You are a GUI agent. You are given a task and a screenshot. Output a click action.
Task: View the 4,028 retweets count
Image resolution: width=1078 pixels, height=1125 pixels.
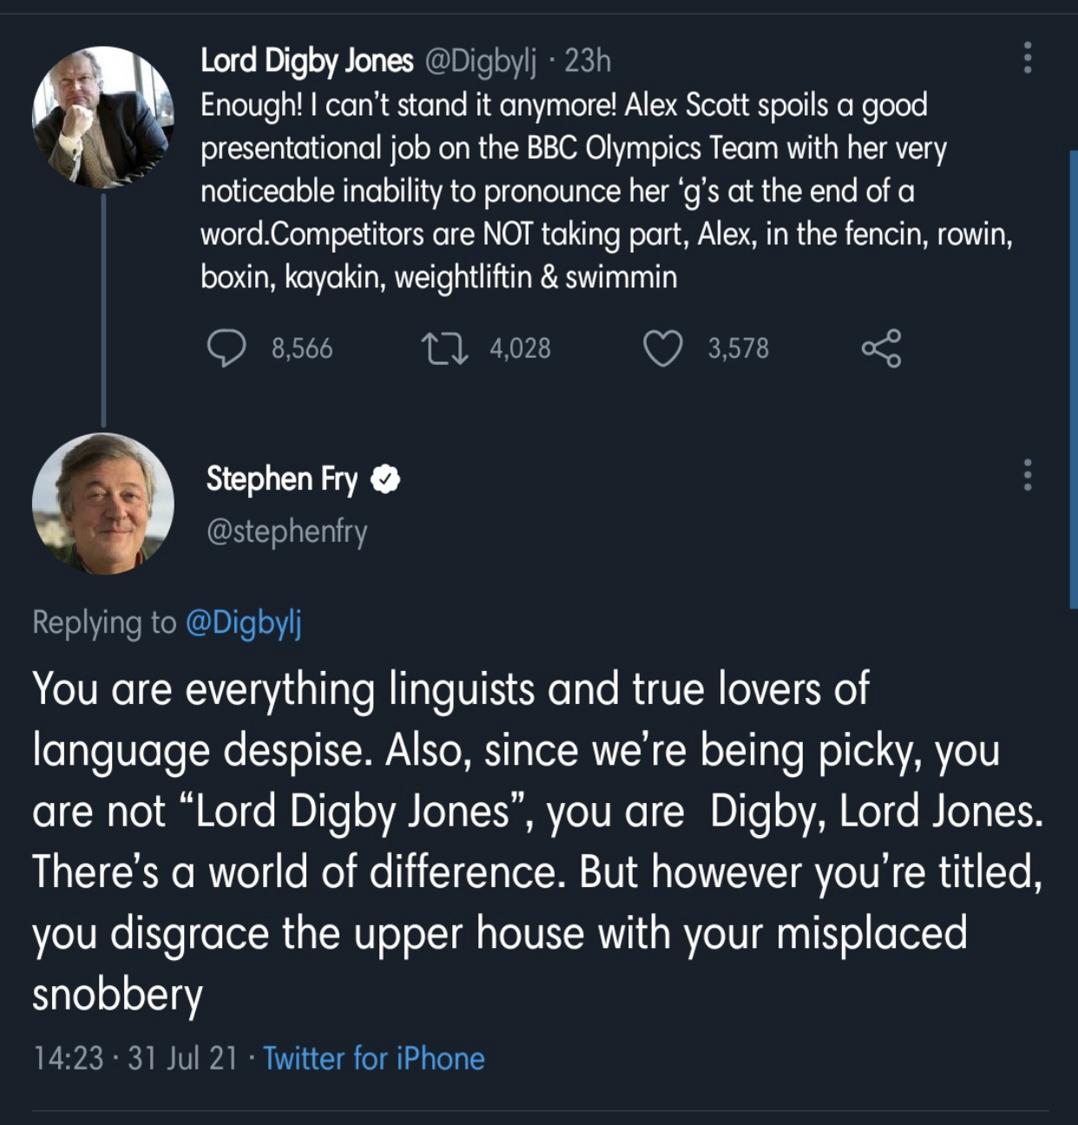(x=520, y=349)
